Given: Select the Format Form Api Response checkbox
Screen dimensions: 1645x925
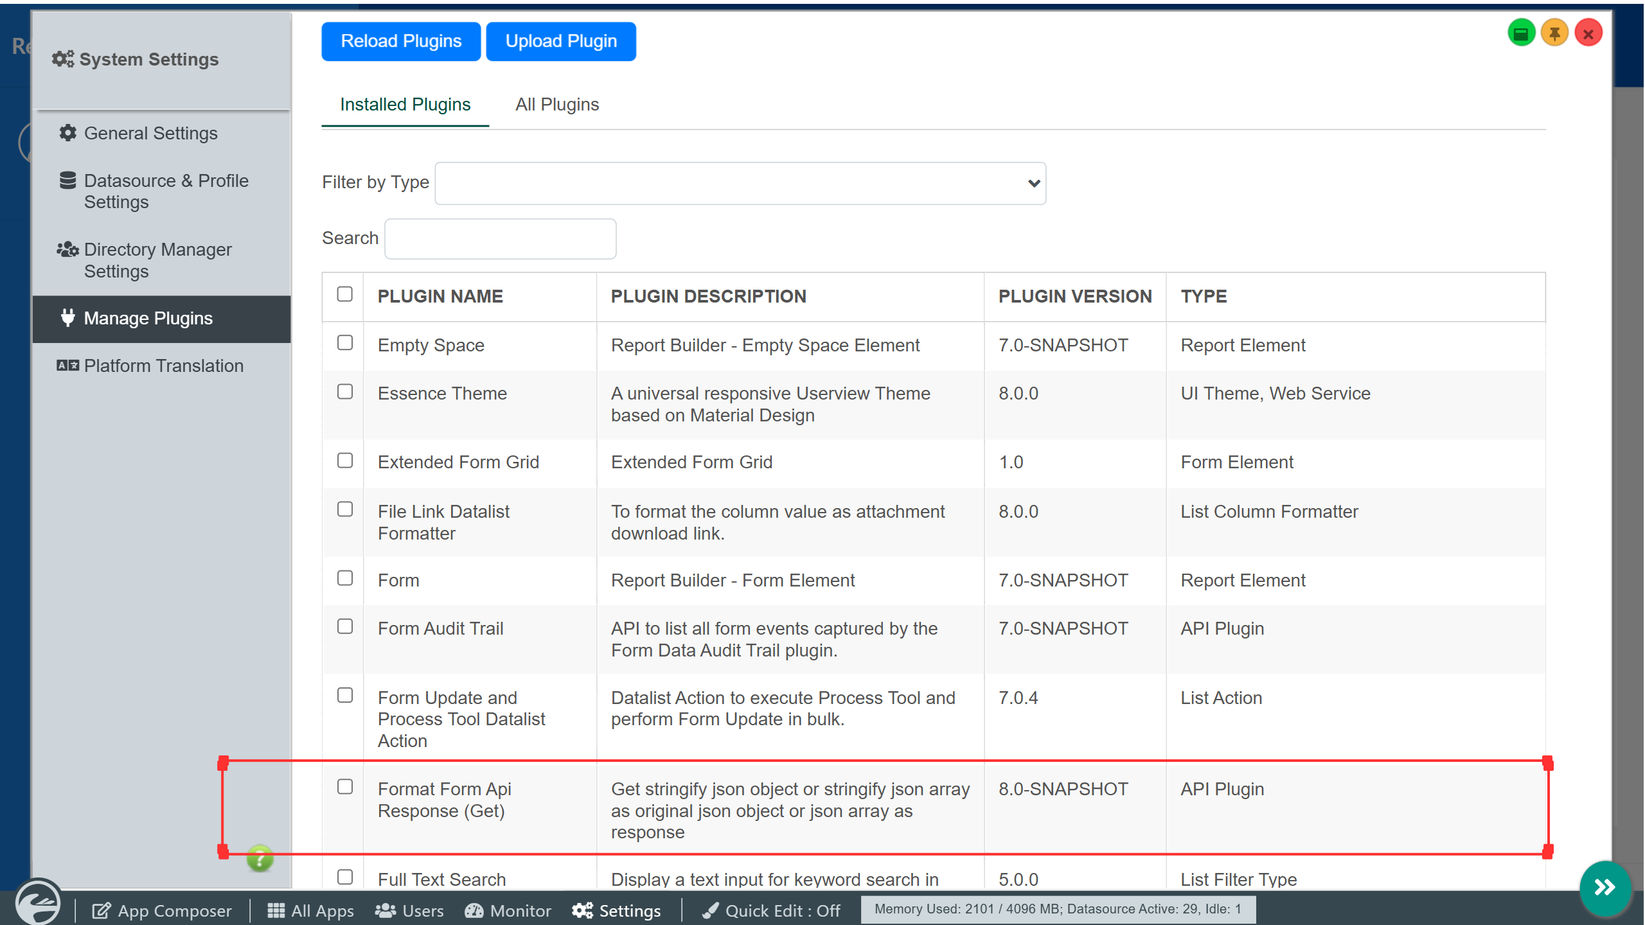Looking at the screenshot, I should coord(345,787).
